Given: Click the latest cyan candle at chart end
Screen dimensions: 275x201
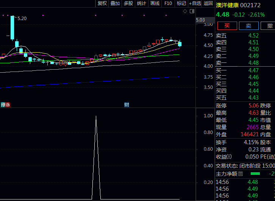Looking at the screenshot, I should pyautogui.click(x=180, y=44).
